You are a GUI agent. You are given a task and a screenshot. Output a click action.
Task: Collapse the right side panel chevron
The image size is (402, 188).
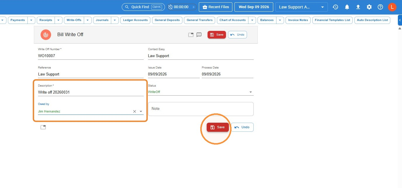pyautogui.click(x=400, y=20)
